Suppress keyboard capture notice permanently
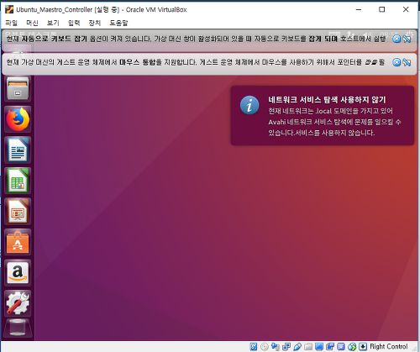This screenshot has width=420, height=352. click(407, 39)
